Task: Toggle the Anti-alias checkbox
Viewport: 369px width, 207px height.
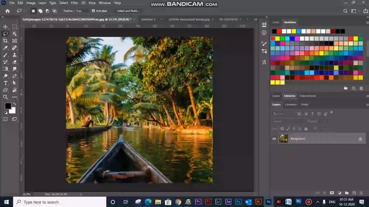Action: coord(93,11)
